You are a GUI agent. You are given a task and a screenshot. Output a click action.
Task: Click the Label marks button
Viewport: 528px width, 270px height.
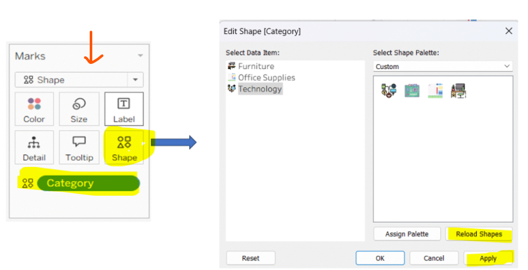[x=124, y=109]
